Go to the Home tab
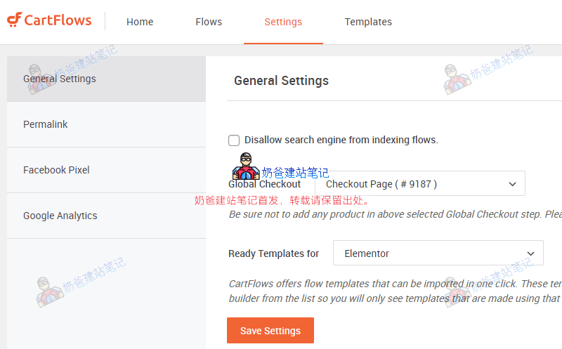 click(x=140, y=22)
